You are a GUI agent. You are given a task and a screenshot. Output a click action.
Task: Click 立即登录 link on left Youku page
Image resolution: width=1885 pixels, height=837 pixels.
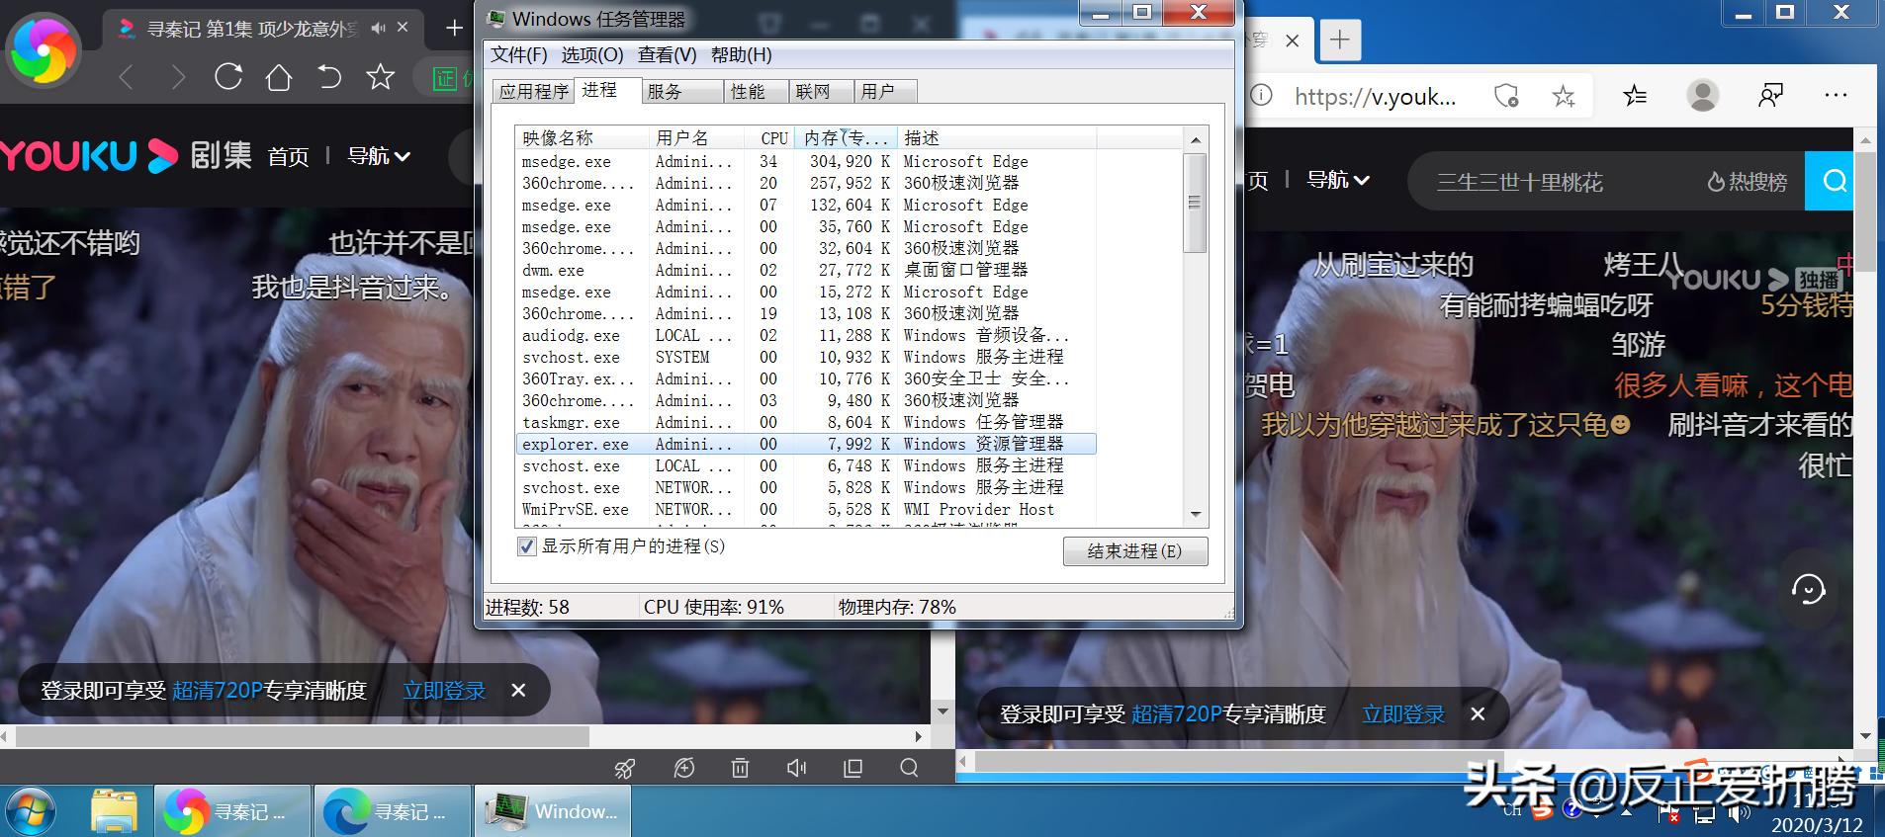click(444, 691)
